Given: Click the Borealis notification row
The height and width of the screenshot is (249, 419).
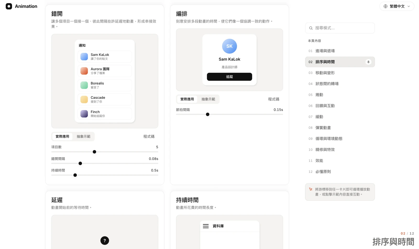Looking at the screenshot, I should (105, 85).
